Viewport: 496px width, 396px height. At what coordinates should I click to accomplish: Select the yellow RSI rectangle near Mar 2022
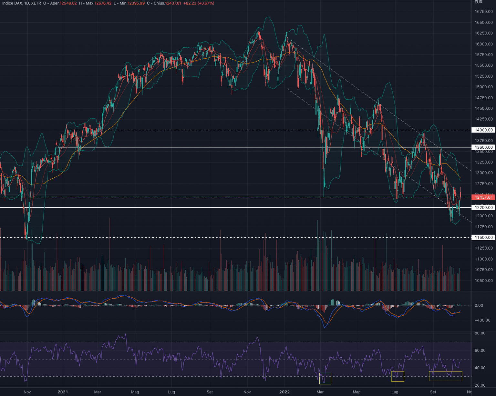pos(325,378)
